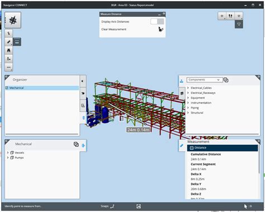Open the Components dropdown

(205, 80)
